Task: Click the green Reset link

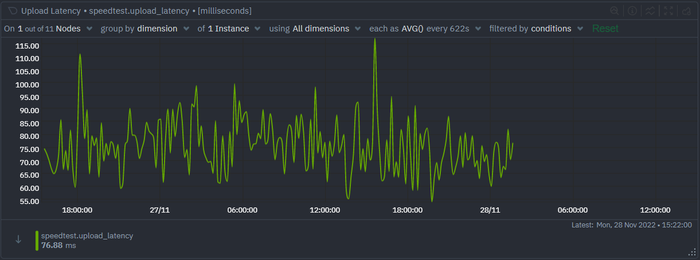Action: (x=605, y=29)
